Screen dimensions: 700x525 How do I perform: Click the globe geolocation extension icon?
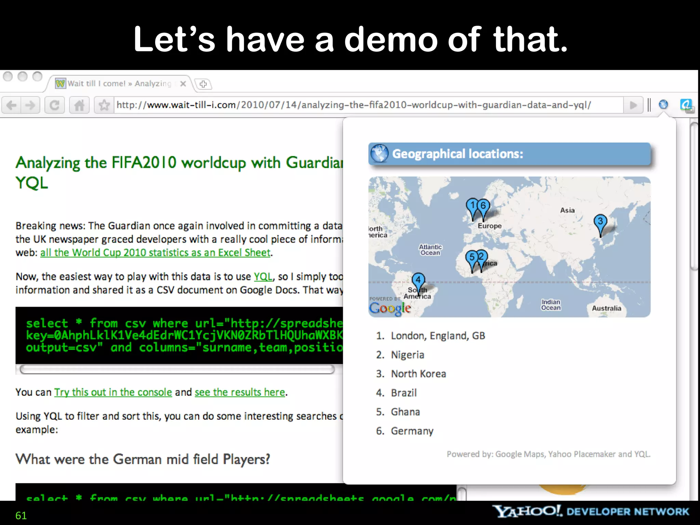tap(663, 105)
